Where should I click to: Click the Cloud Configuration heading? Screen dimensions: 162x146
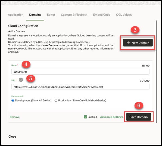(x=23, y=26)
